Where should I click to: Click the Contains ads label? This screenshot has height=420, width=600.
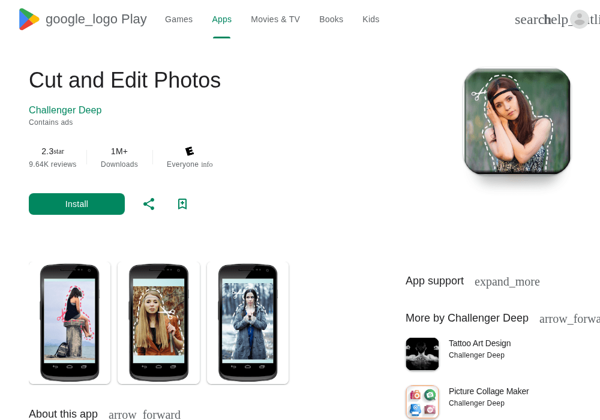coord(50,122)
